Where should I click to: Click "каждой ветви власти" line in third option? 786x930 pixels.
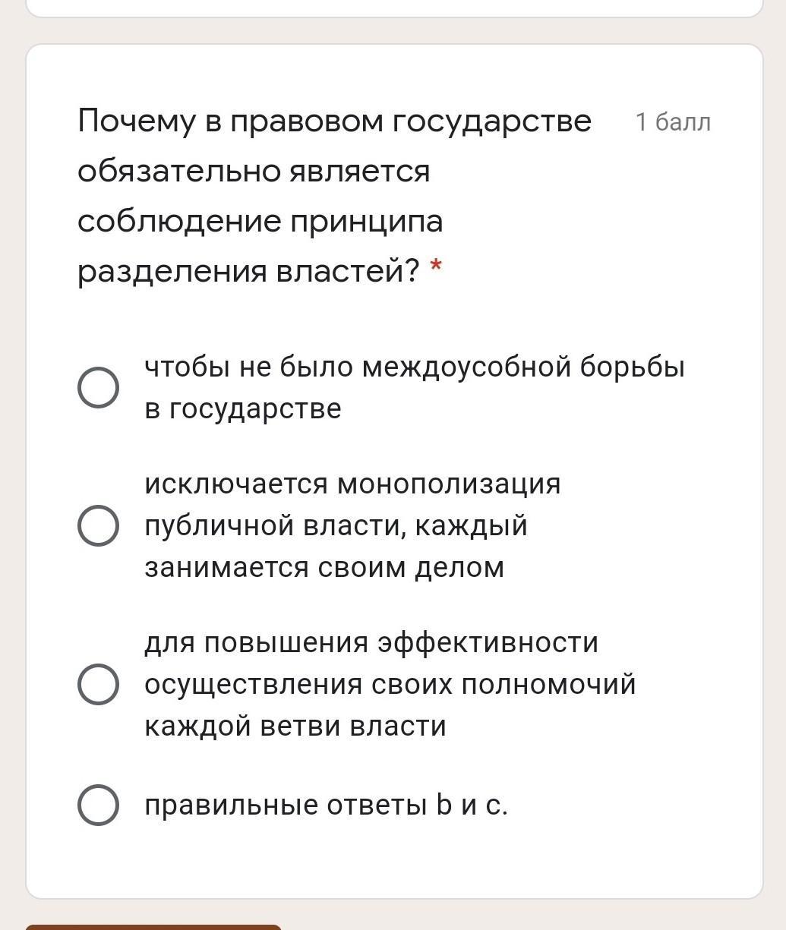pos(295,727)
